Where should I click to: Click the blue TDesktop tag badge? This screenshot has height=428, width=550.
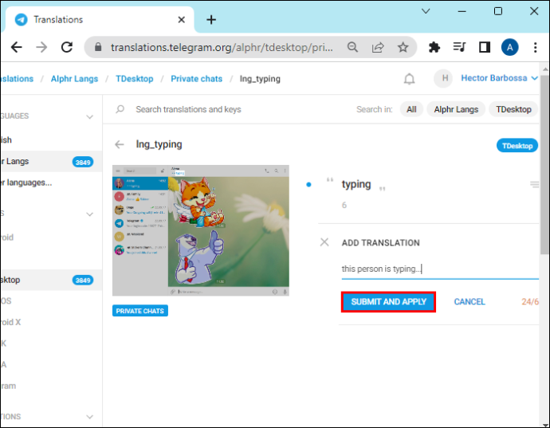517,146
